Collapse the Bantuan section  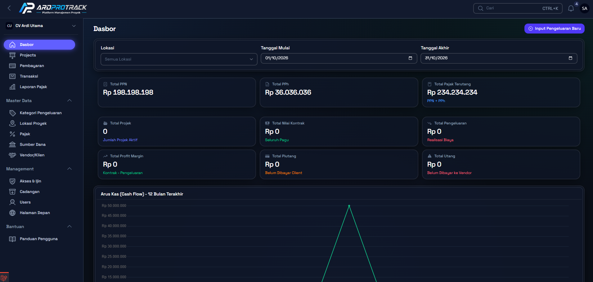click(70, 226)
